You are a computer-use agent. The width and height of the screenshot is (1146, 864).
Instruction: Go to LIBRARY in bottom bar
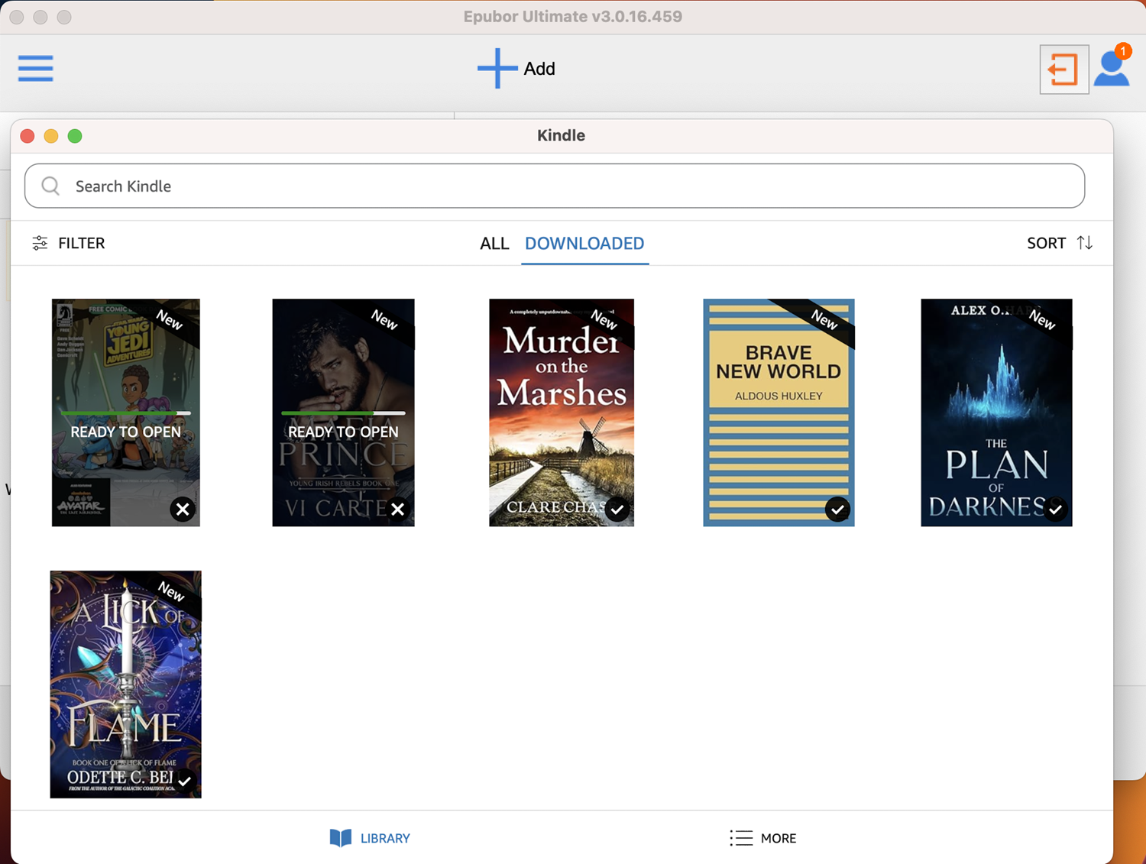tap(385, 838)
